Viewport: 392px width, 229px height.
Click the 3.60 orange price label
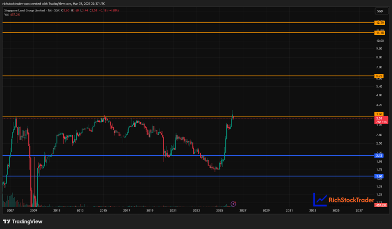pyautogui.click(x=379, y=114)
